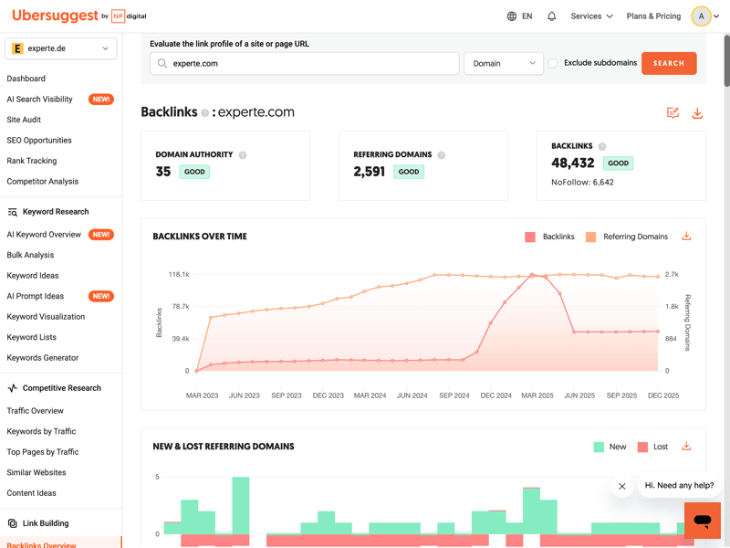Open the Domain type dropdown

pyautogui.click(x=504, y=63)
